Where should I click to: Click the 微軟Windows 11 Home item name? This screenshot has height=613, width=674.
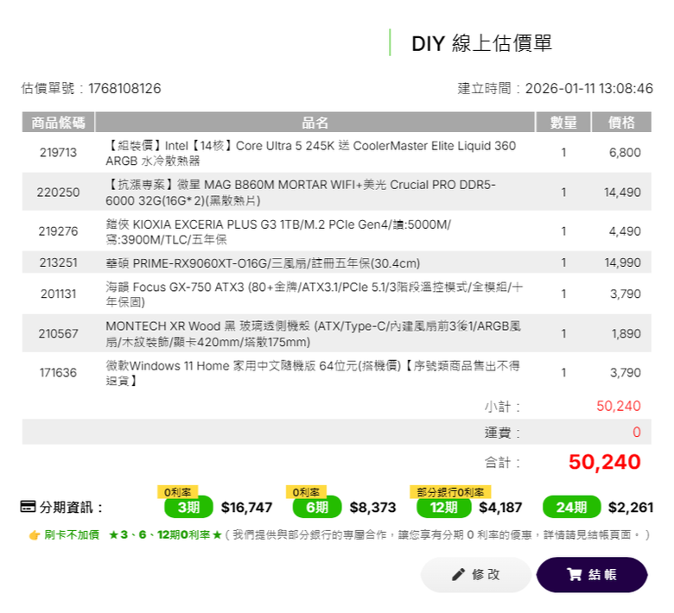point(313,373)
